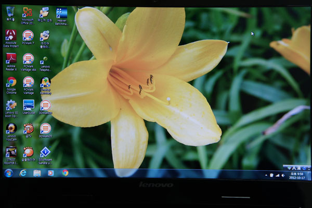This screenshot has height=208, width=312.
Task: Open the network signal tray icon
Action: coord(277,175)
